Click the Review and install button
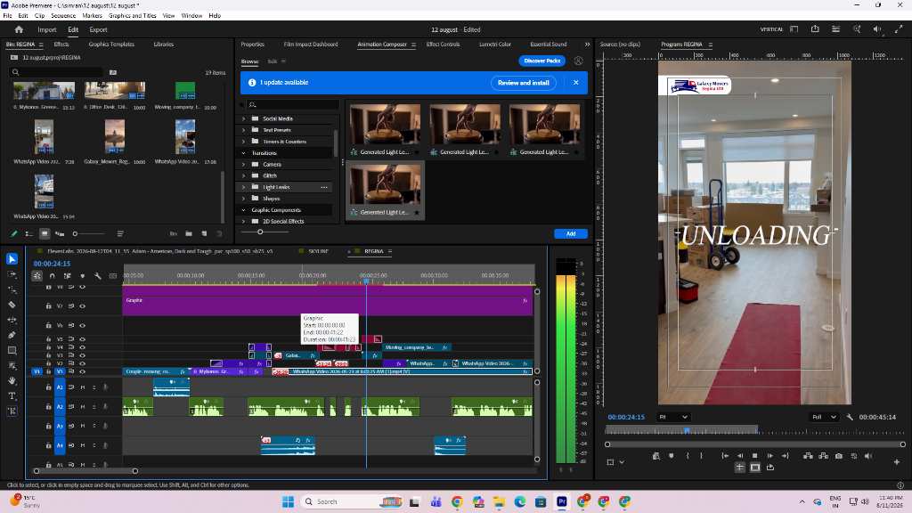912x513 pixels. pos(524,83)
